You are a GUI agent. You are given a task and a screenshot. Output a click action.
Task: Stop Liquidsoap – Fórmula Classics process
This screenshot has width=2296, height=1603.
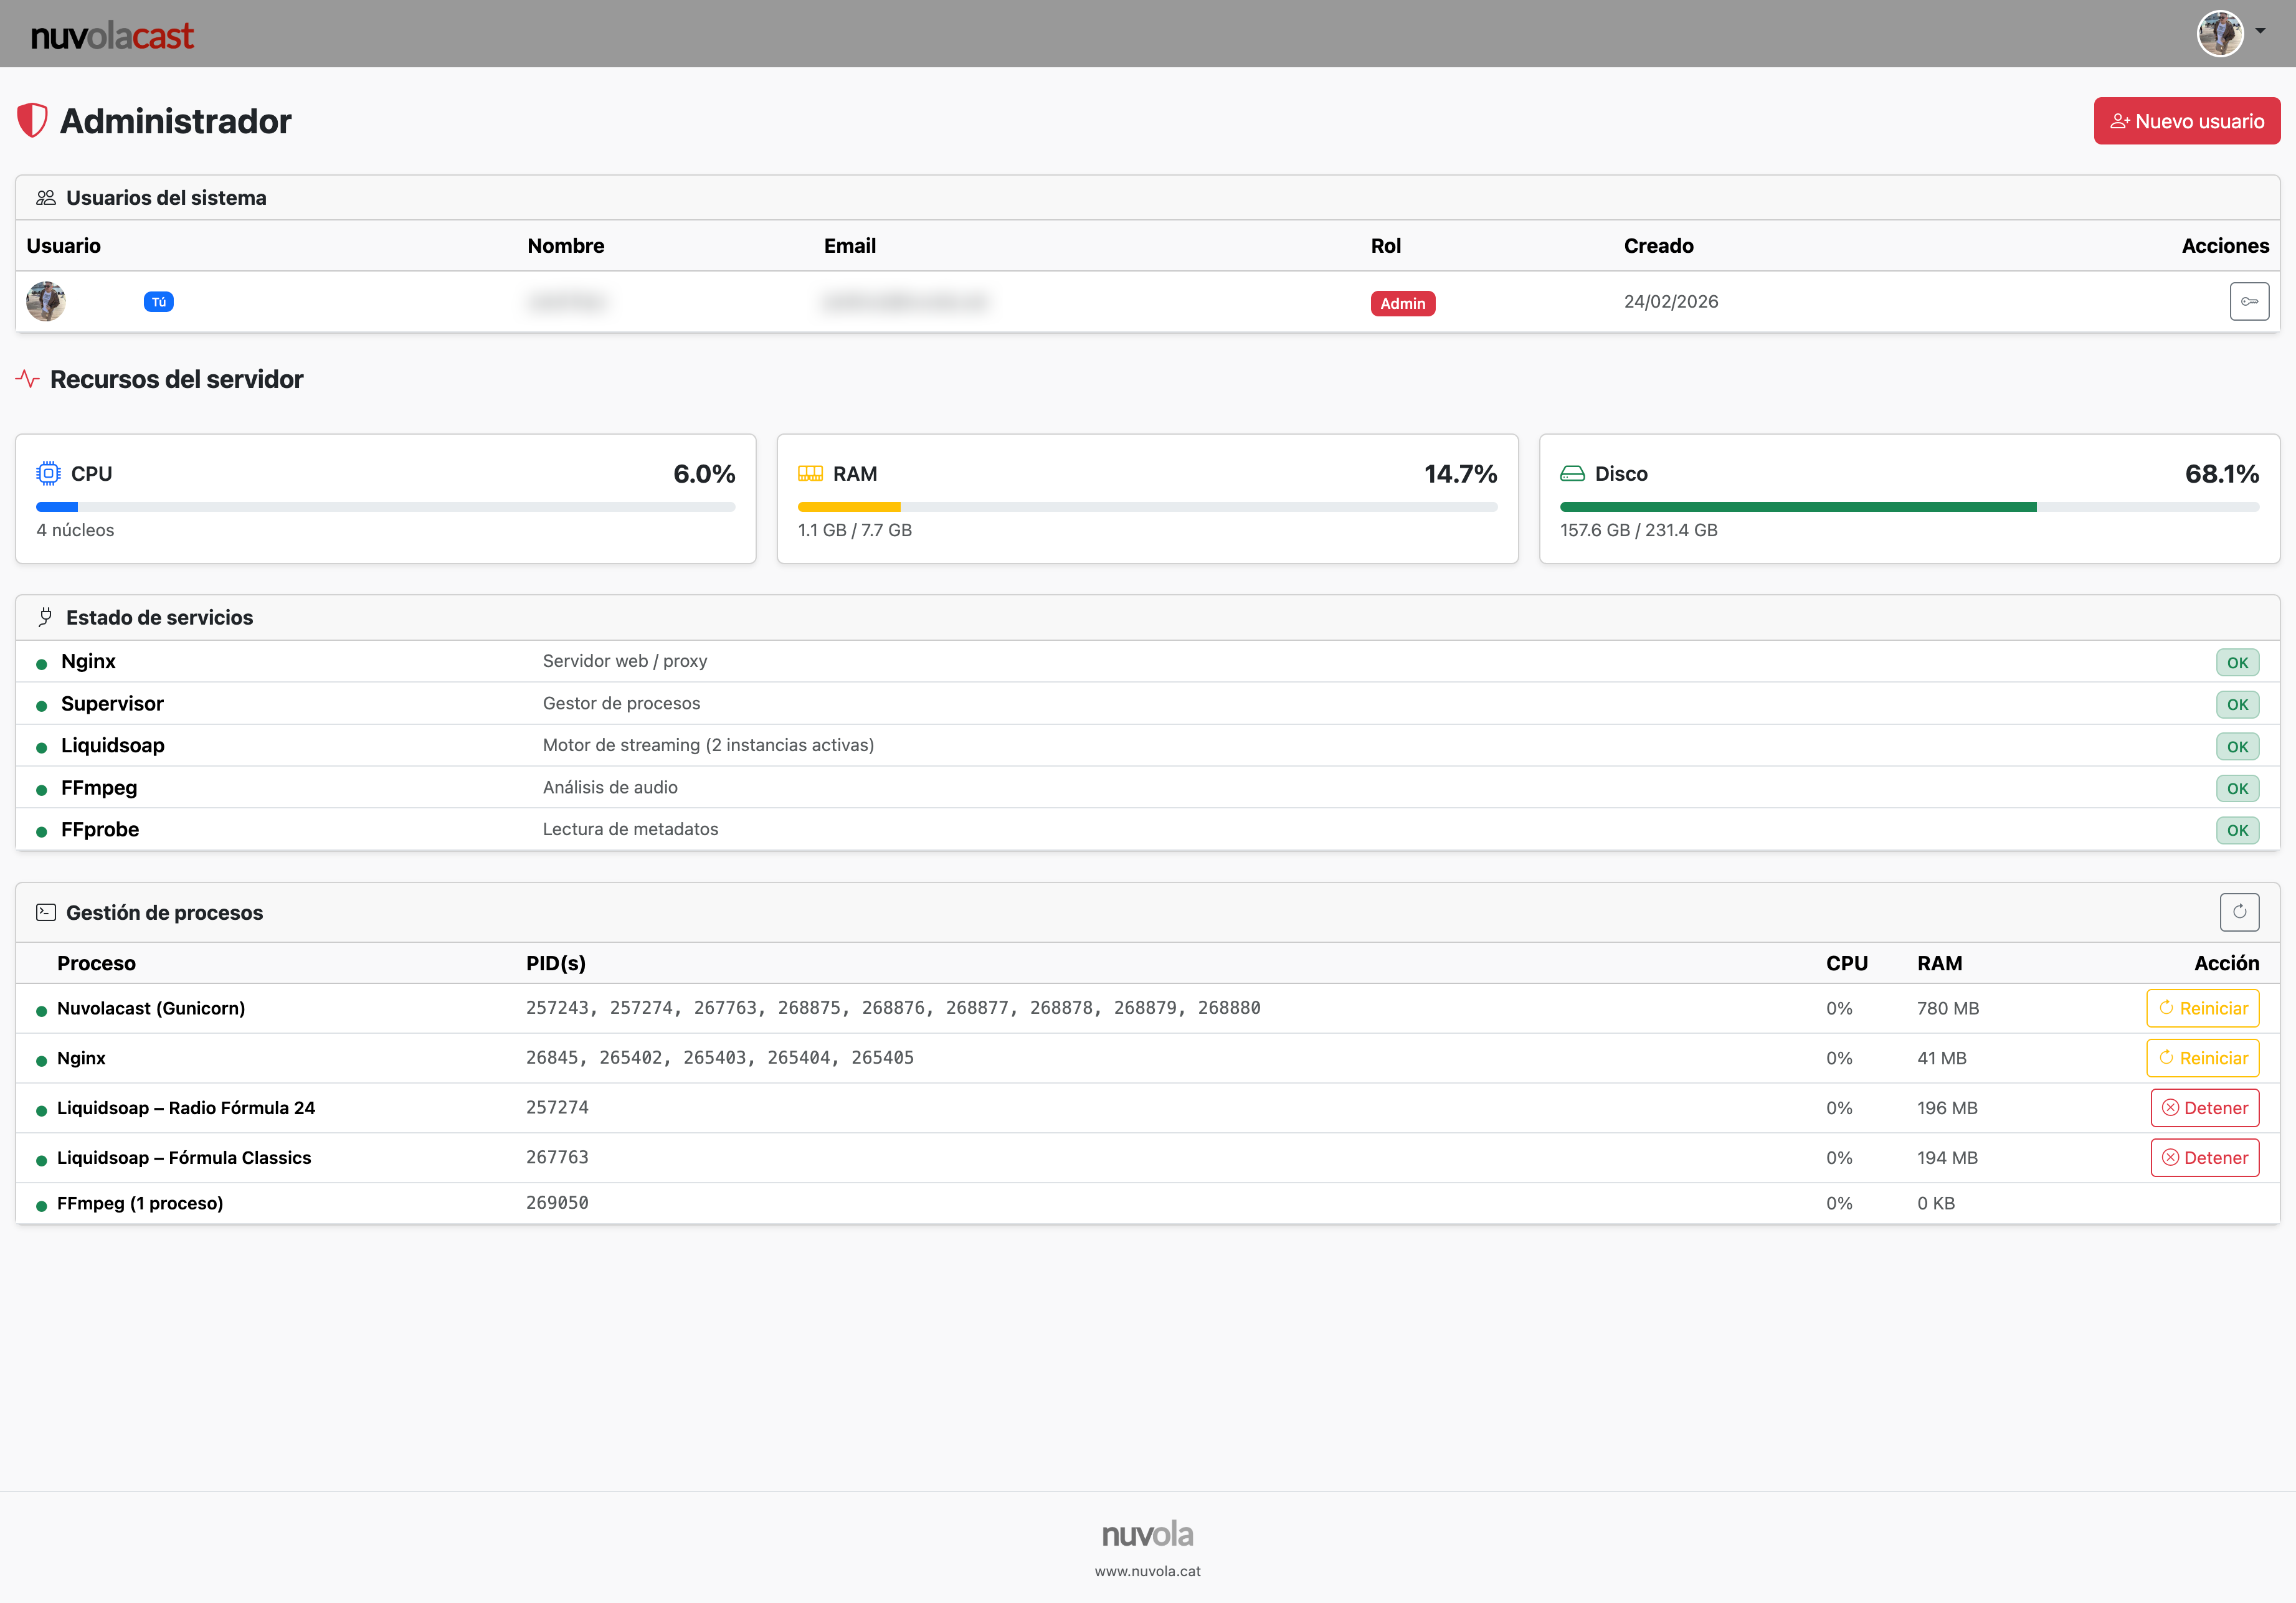point(2204,1157)
